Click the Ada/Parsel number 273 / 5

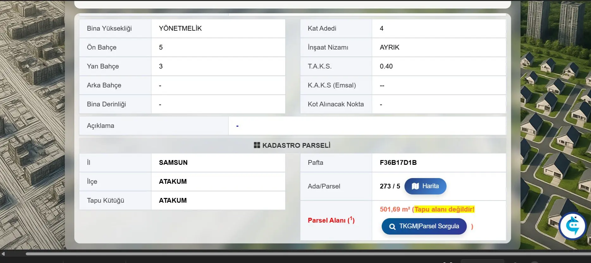pos(390,186)
